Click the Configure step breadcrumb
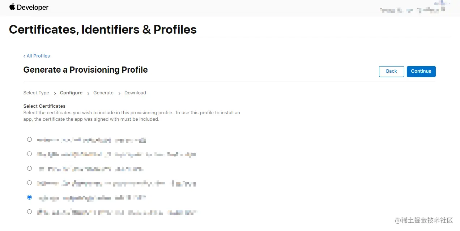This screenshot has width=460, height=231. point(71,93)
